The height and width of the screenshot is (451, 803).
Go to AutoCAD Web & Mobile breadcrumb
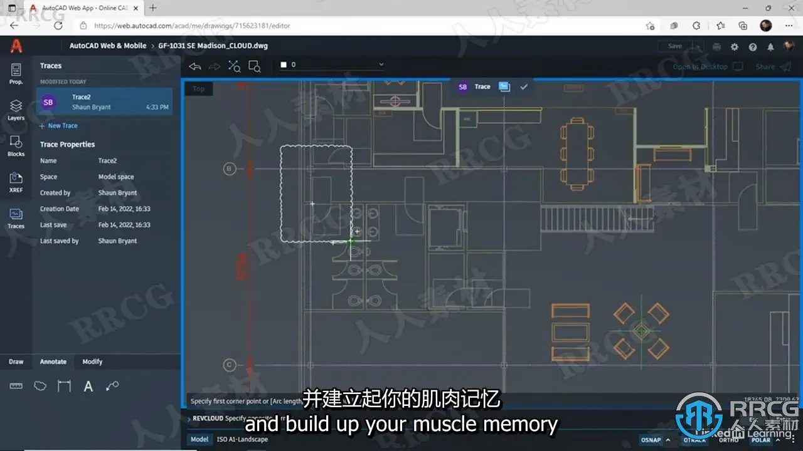point(108,46)
